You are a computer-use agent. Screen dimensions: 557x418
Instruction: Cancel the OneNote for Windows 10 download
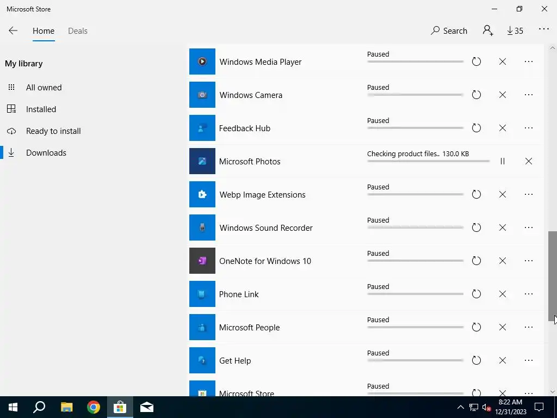(502, 261)
